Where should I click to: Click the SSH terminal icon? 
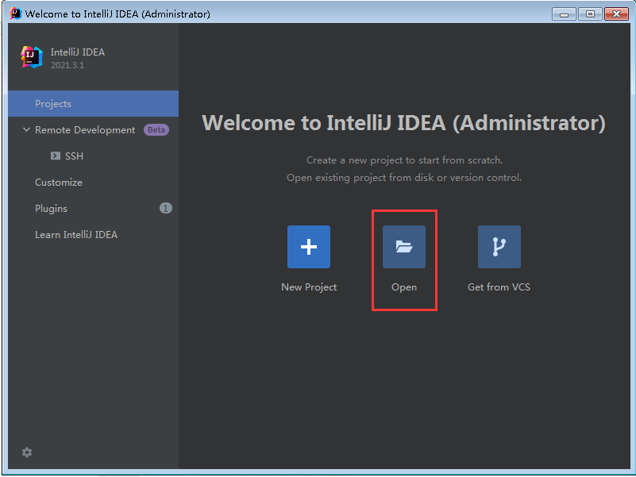[56, 156]
